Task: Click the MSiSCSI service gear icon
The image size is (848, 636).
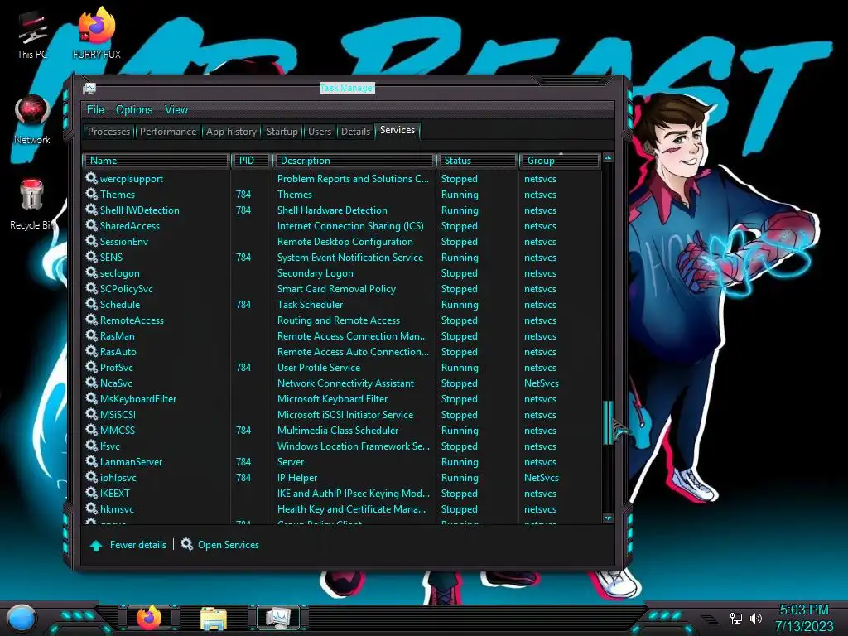Action: [91, 414]
